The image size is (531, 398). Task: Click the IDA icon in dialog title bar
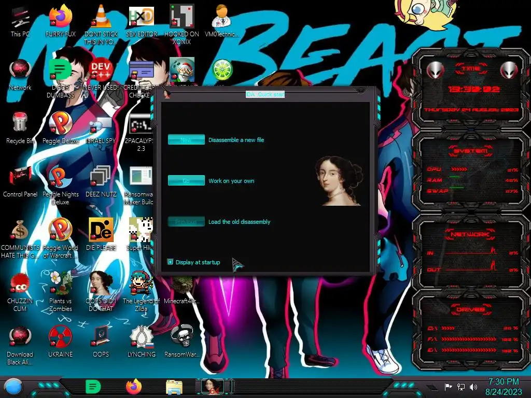(x=166, y=94)
